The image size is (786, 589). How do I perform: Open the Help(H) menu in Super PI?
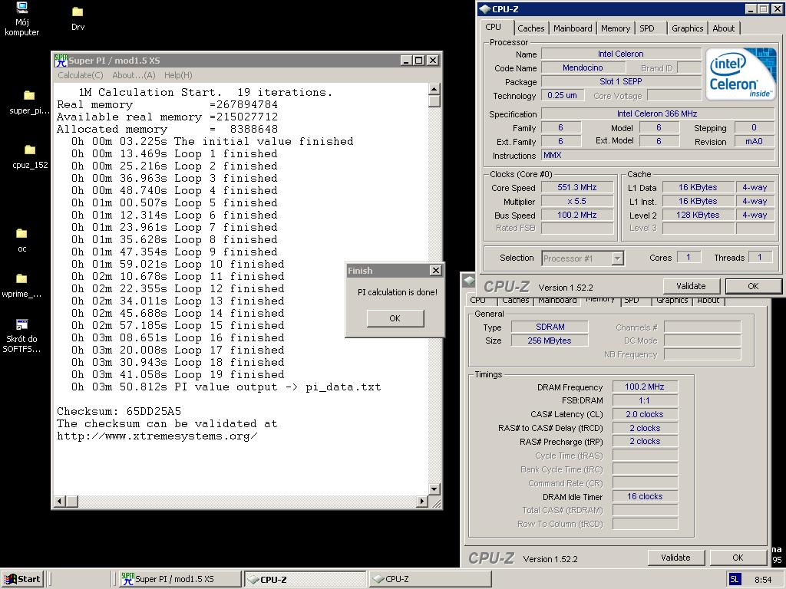[x=178, y=75]
